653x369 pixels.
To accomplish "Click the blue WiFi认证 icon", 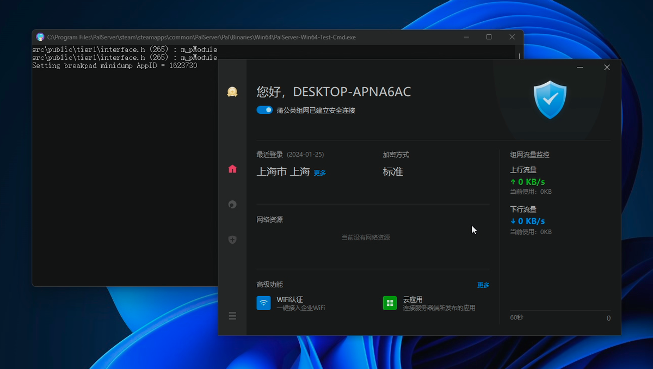I will [263, 303].
